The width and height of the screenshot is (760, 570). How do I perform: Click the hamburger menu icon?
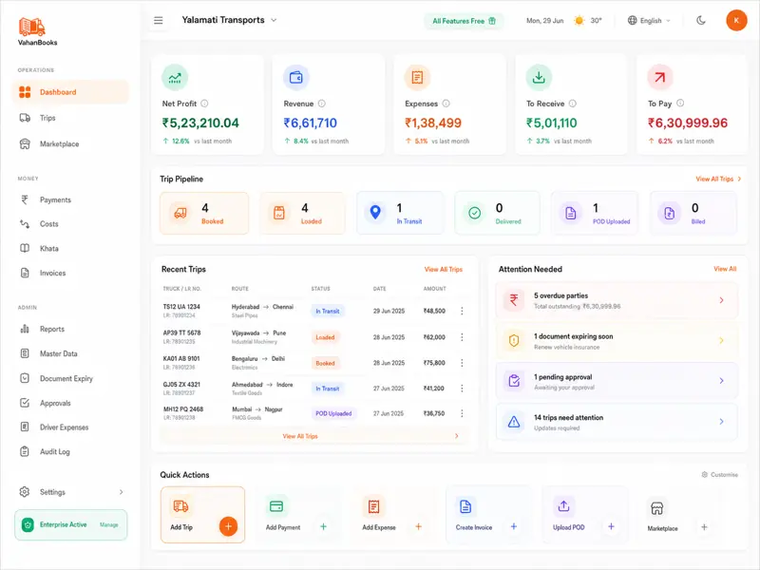click(x=159, y=20)
